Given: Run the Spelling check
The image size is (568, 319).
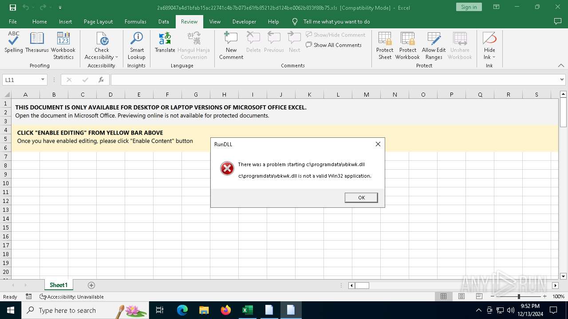Looking at the screenshot, I should coord(14,43).
